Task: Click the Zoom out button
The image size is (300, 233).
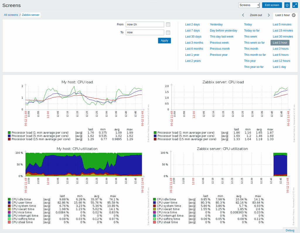Action: [256, 15]
